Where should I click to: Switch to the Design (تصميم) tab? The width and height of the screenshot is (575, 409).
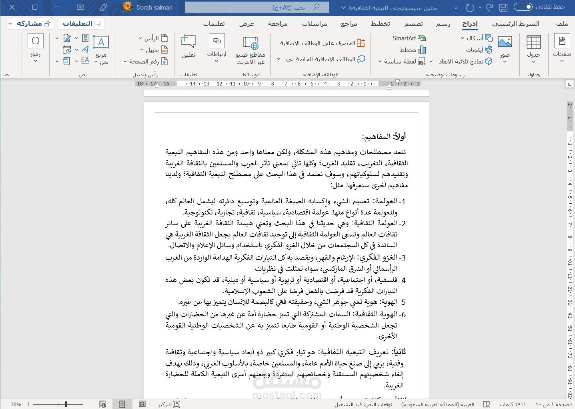point(413,24)
